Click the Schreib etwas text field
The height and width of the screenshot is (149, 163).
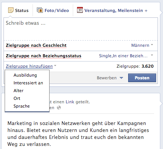pyautogui.click(x=81, y=29)
